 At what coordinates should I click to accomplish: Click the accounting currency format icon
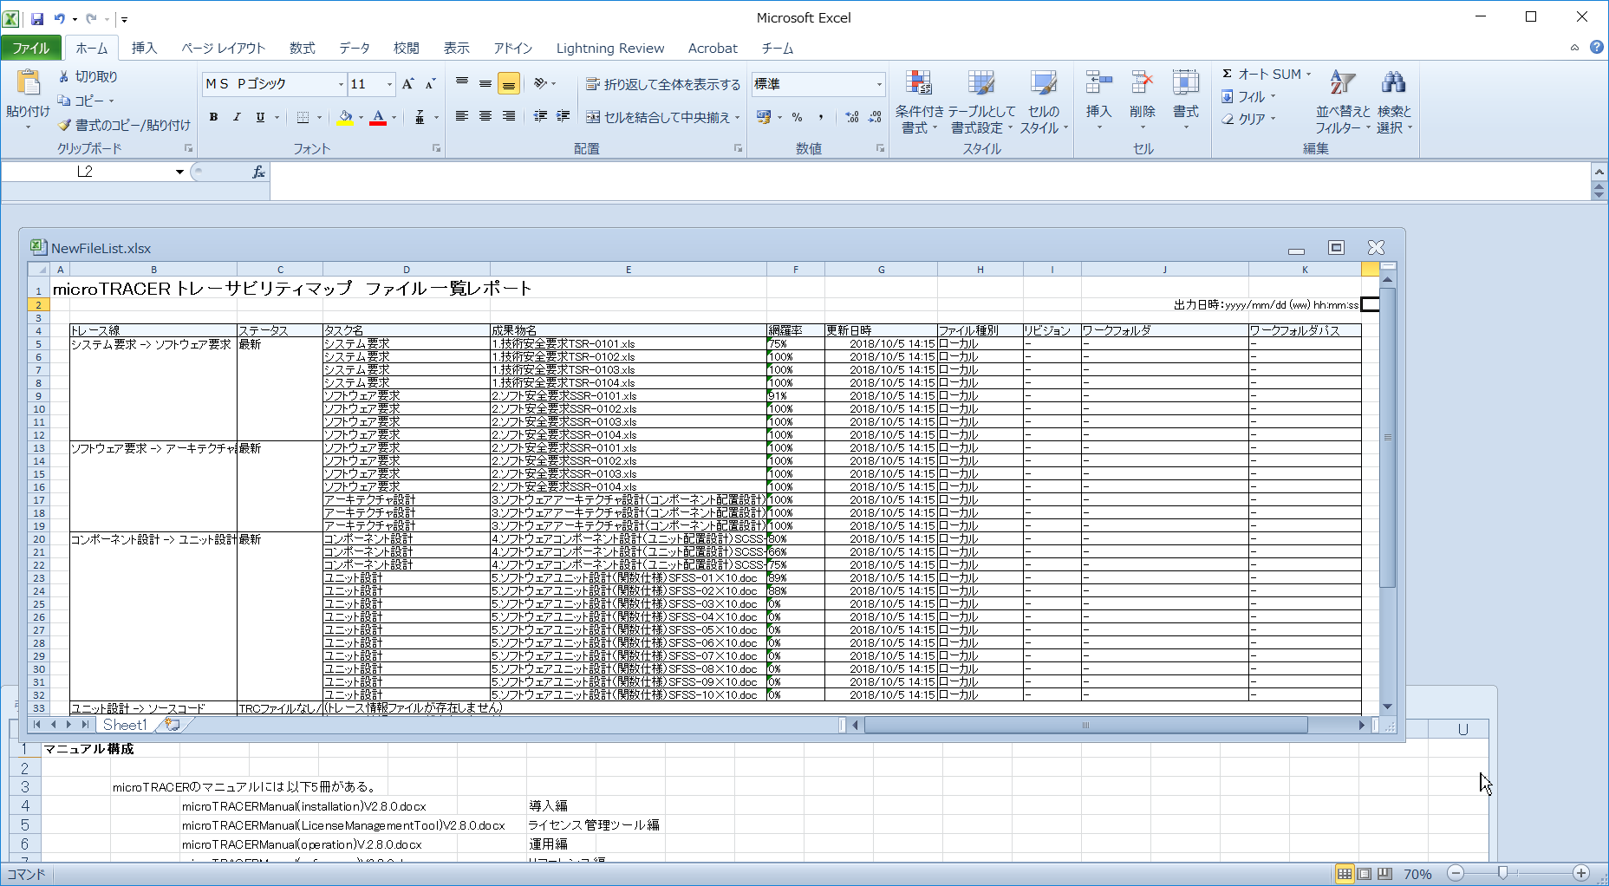(764, 117)
